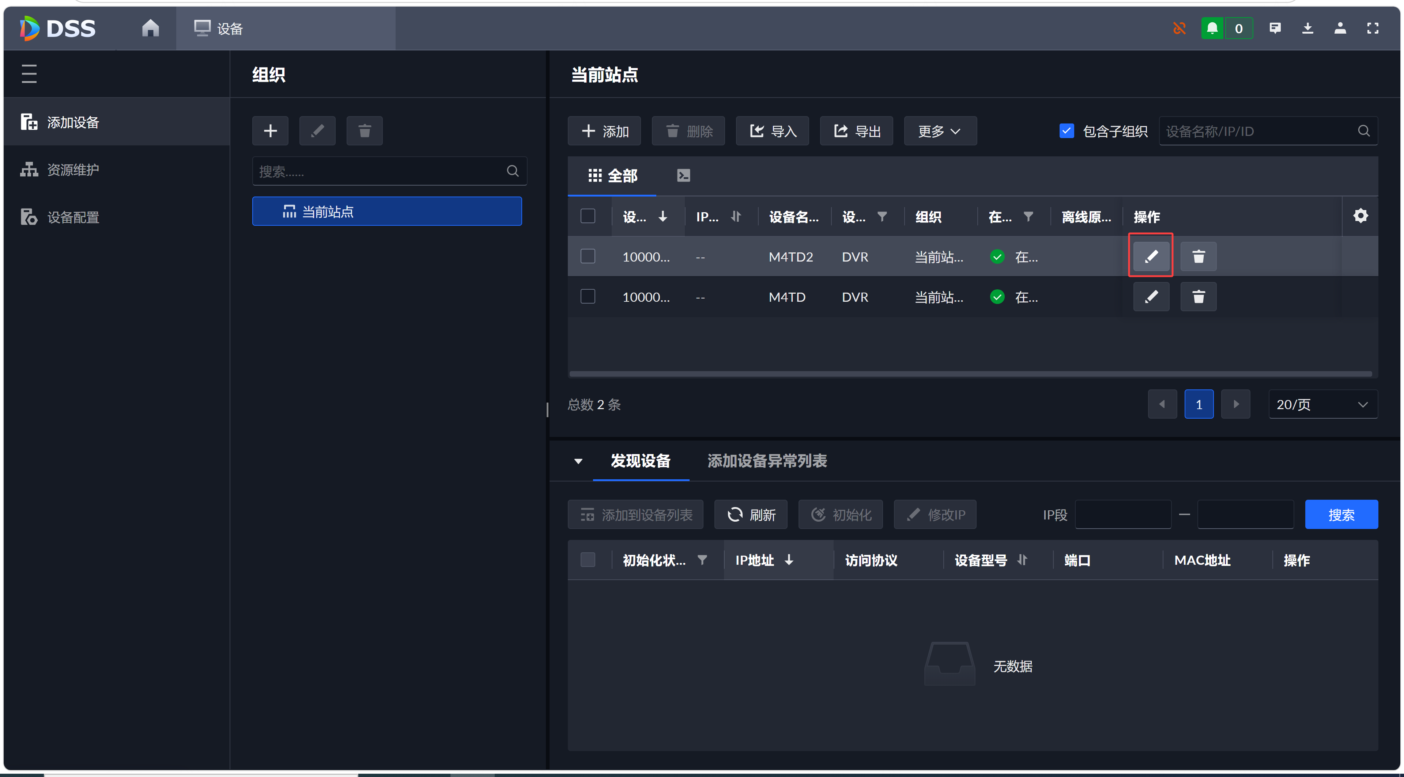Open the messages icon in top bar

[1275, 28]
